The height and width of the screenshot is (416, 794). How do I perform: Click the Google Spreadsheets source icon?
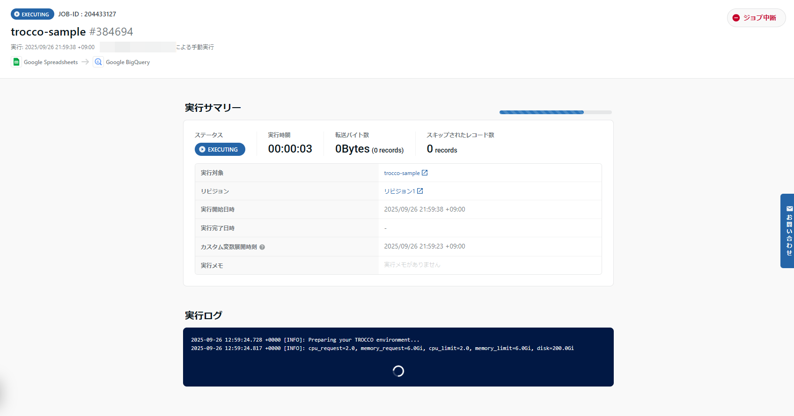[16, 62]
